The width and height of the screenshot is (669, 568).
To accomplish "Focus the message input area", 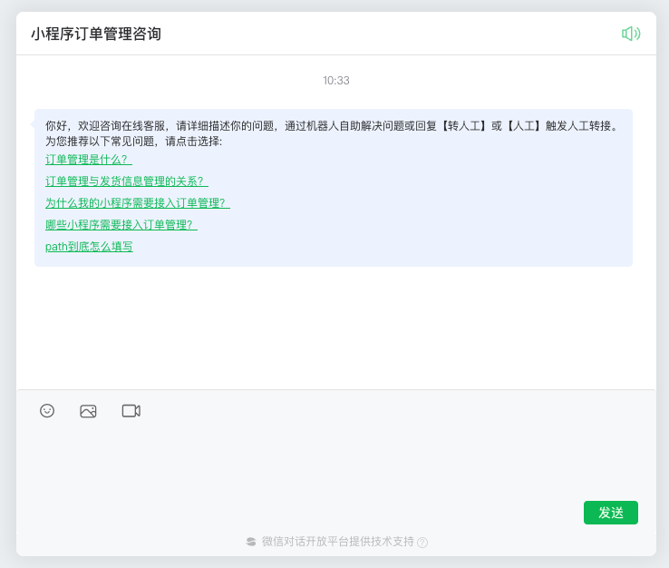I will [x=336, y=459].
